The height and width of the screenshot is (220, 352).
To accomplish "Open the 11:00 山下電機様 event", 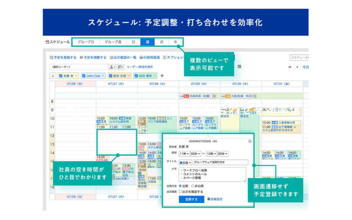I will pos(281,129).
